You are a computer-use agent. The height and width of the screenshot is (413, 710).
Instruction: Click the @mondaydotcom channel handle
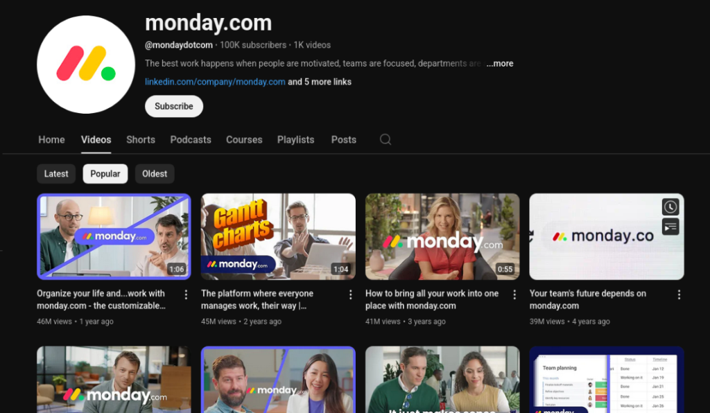point(179,45)
